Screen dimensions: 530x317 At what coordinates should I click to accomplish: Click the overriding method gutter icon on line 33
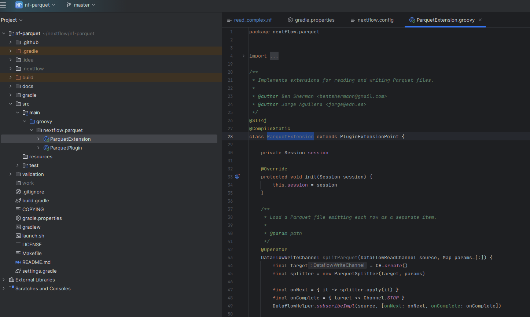[x=237, y=176]
